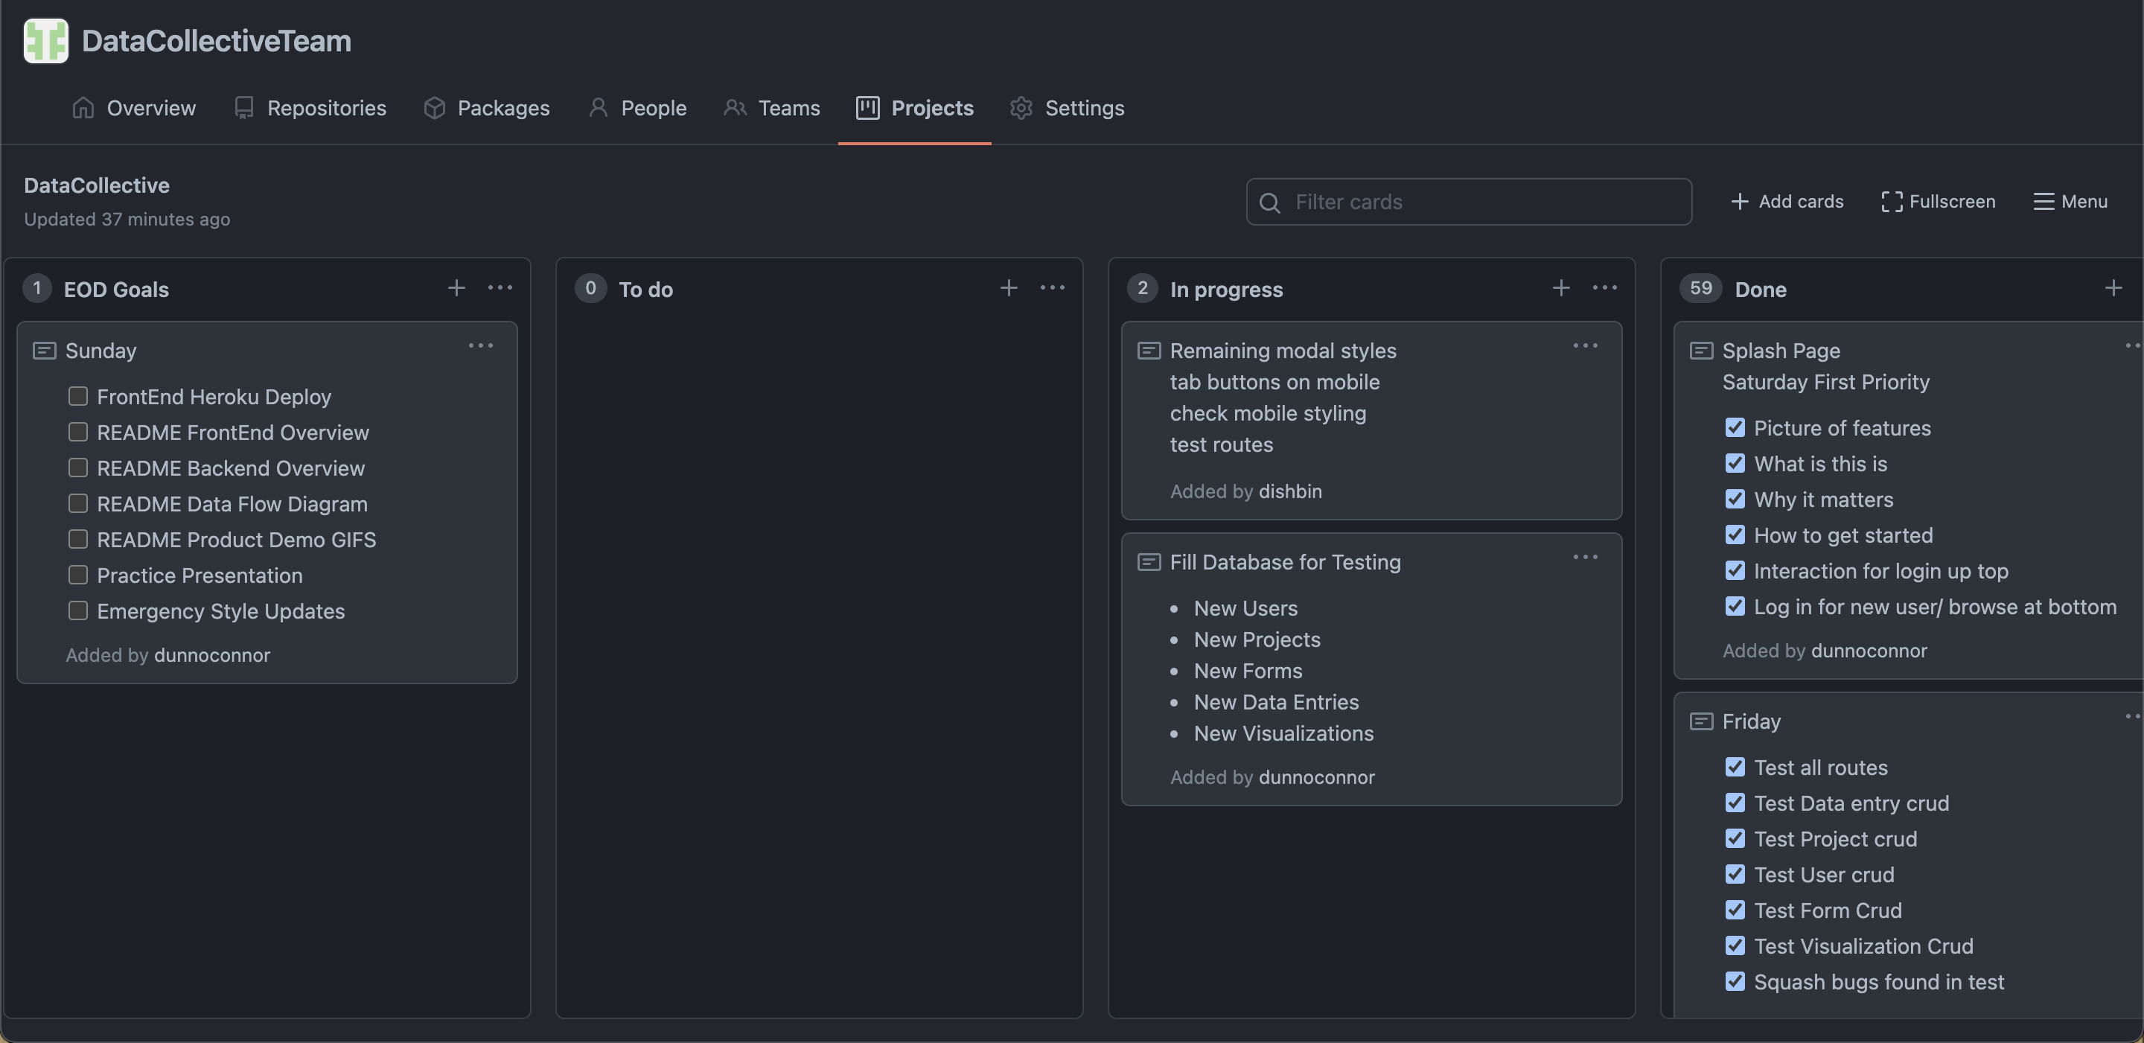Add a card to EOD Goals column

click(x=456, y=288)
